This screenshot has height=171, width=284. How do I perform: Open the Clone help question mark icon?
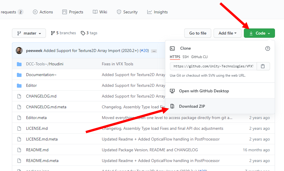pyautogui.click(x=267, y=48)
